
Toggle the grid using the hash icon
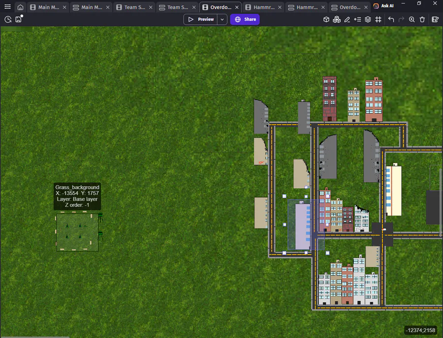pyautogui.click(x=378, y=19)
